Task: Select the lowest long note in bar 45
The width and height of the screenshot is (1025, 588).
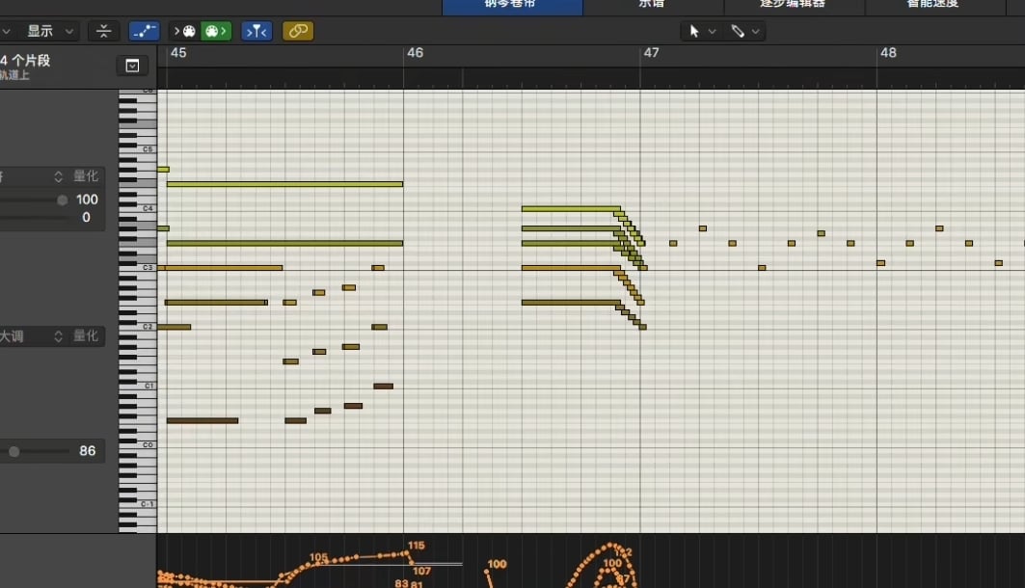Action: point(202,420)
